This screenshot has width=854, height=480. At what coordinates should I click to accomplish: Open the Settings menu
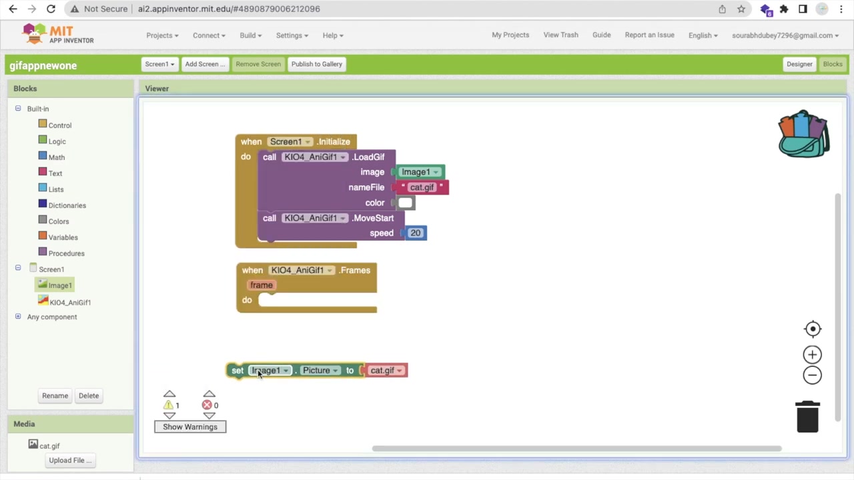tap(292, 35)
